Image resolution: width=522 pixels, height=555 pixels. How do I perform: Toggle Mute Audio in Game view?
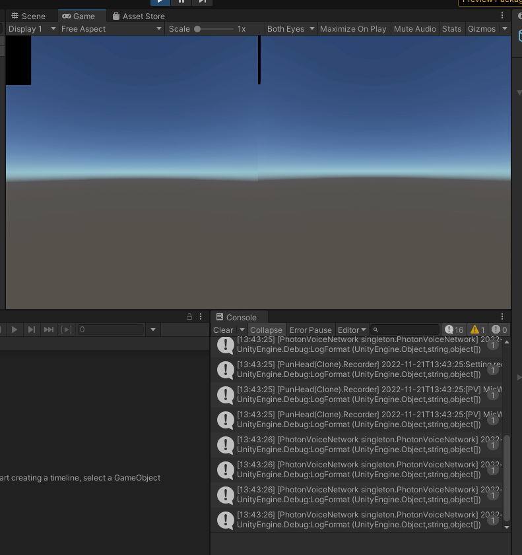coord(414,29)
